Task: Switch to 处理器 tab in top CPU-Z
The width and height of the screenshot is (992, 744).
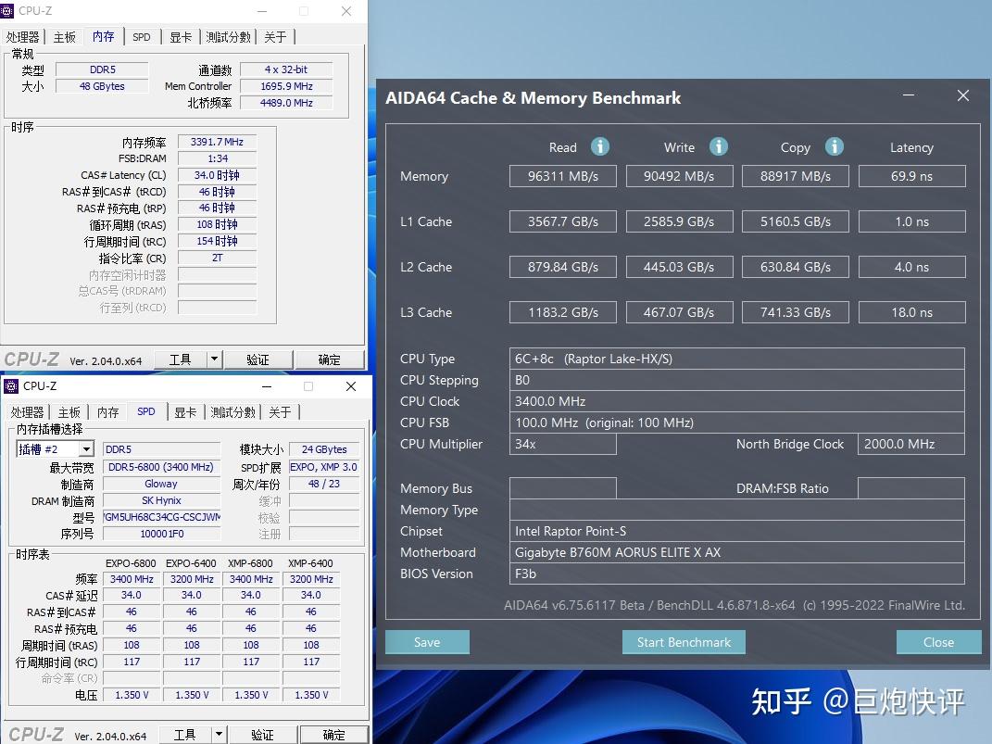Action: point(23,37)
